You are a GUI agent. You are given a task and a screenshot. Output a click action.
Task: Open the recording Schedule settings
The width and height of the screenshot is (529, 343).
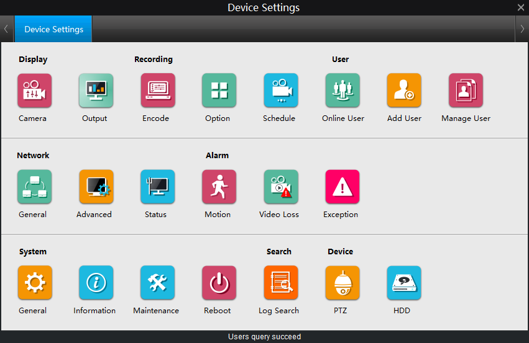[280, 91]
